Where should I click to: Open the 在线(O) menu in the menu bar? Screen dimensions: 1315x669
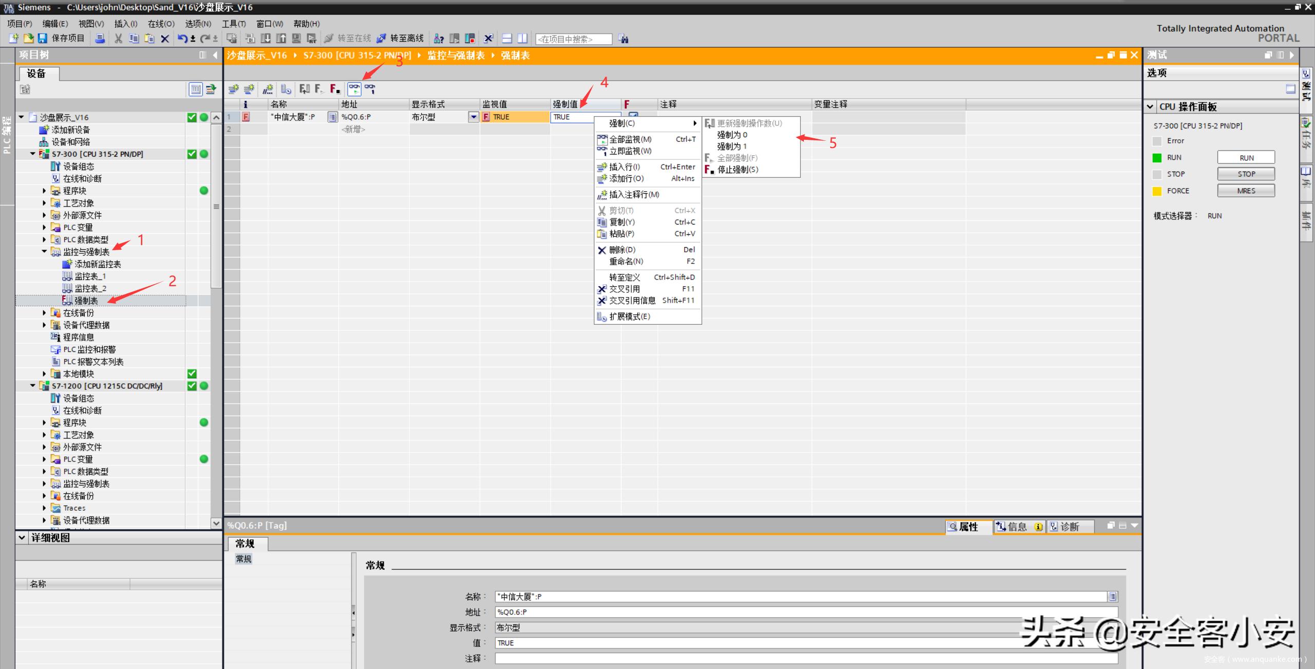point(161,24)
